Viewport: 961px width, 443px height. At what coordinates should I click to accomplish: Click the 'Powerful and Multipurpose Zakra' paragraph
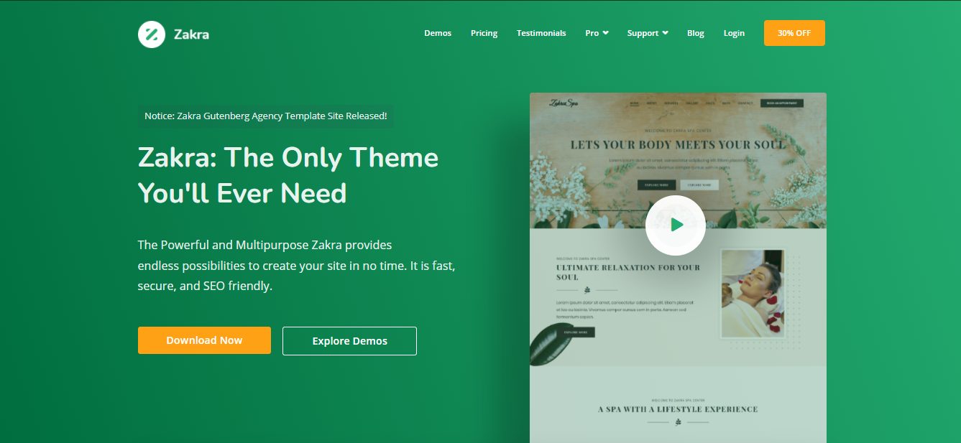click(296, 266)
